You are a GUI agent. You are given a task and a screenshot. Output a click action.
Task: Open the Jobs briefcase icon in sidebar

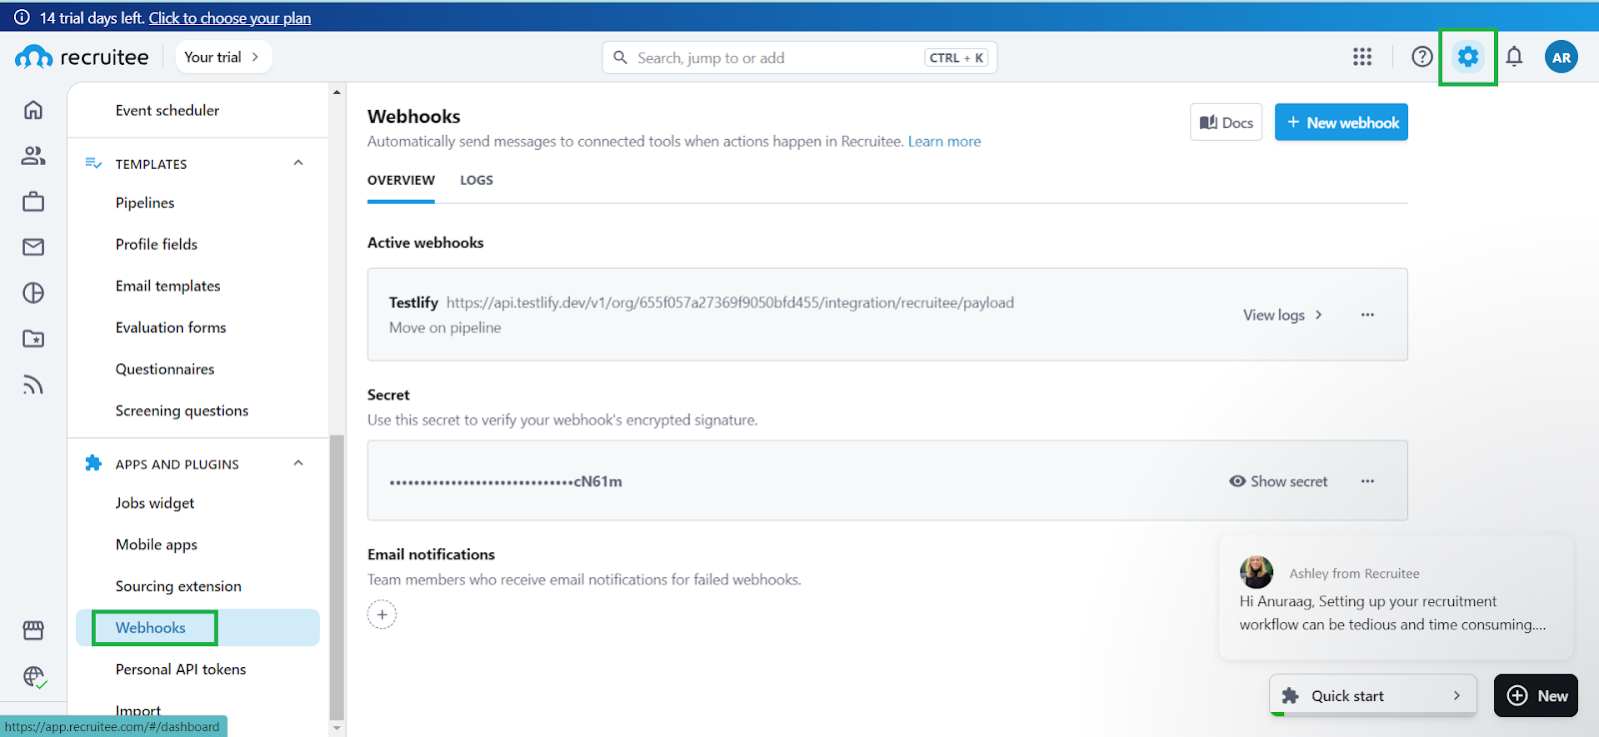(x=33, y=202)
